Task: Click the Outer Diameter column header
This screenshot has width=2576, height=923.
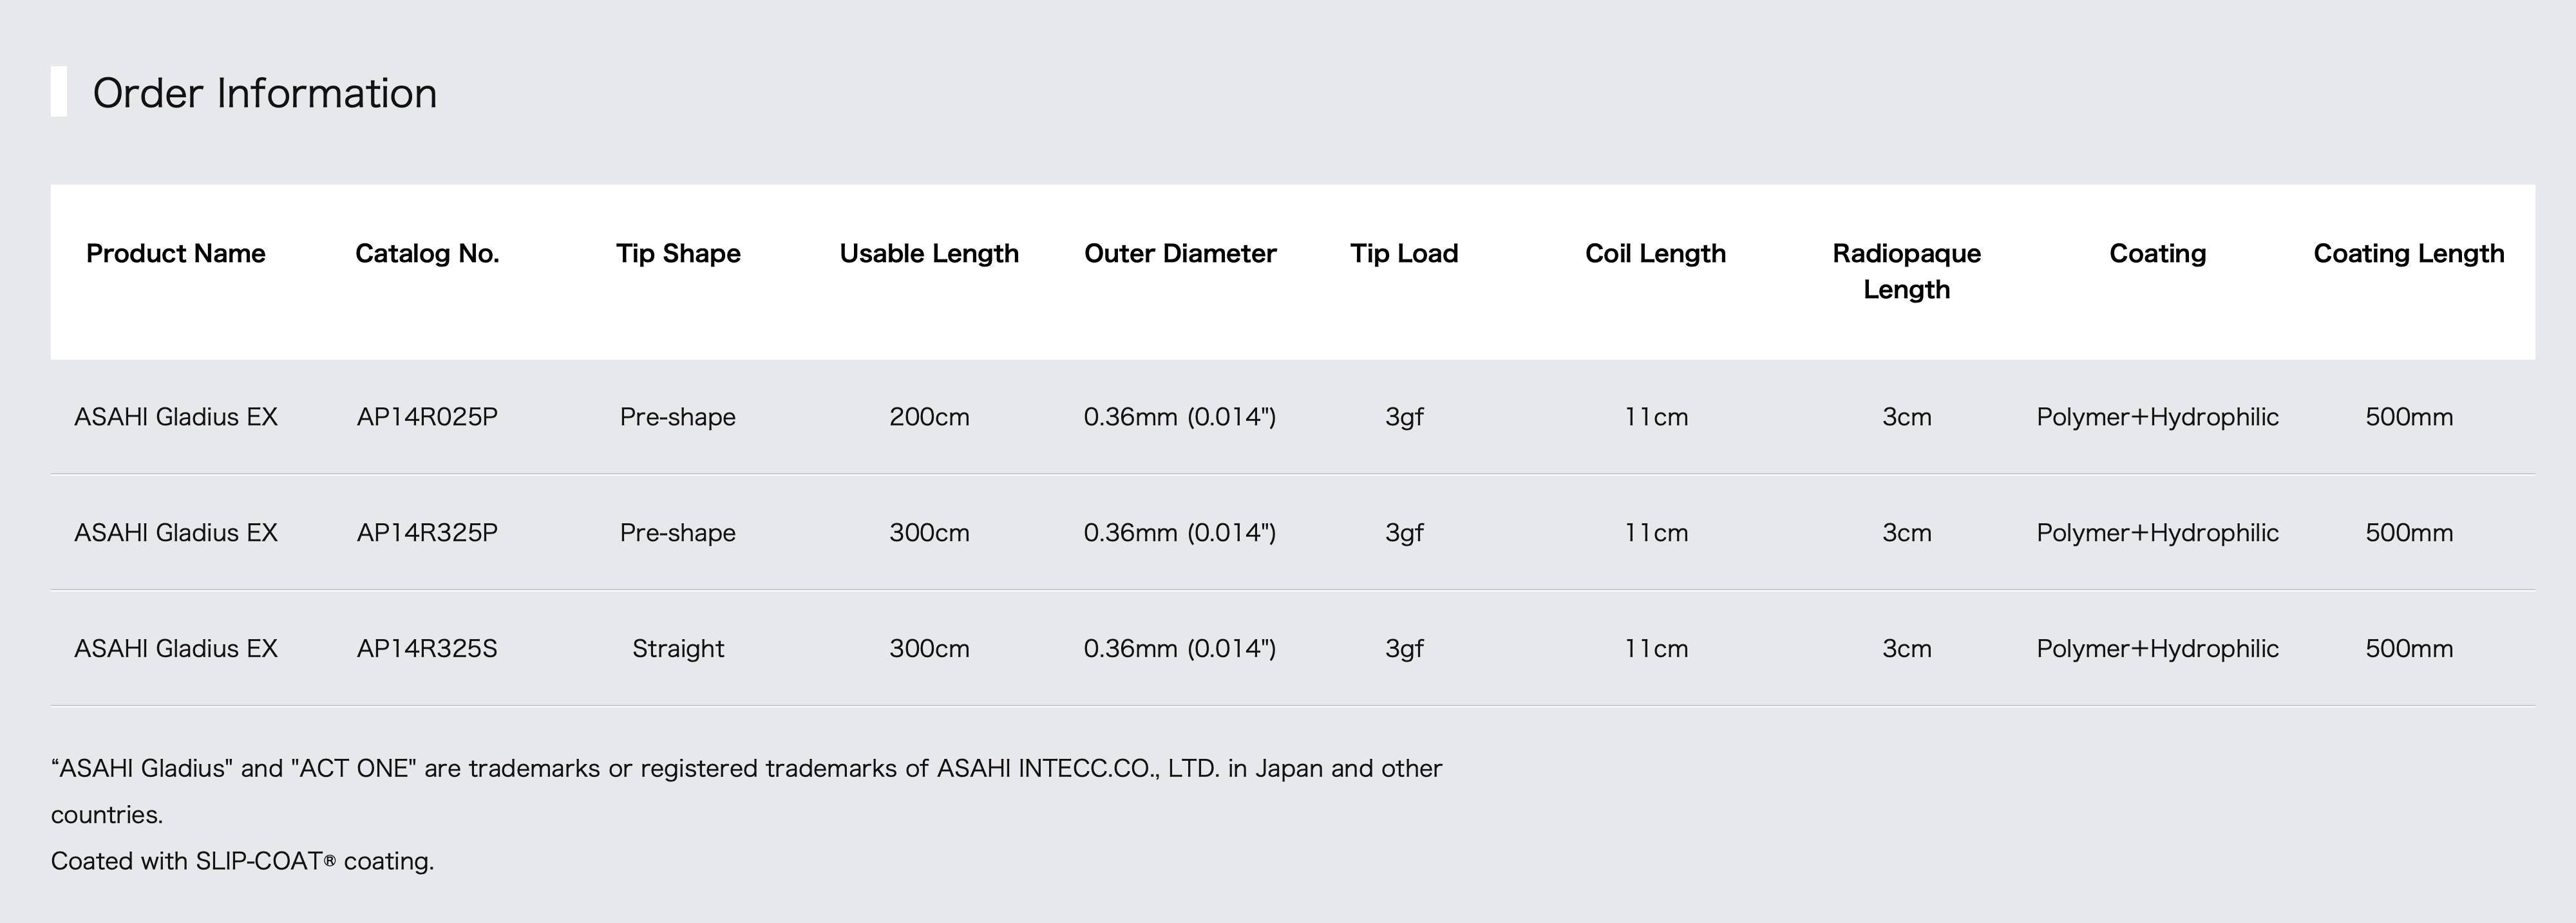Action: tap(1180, 253)
